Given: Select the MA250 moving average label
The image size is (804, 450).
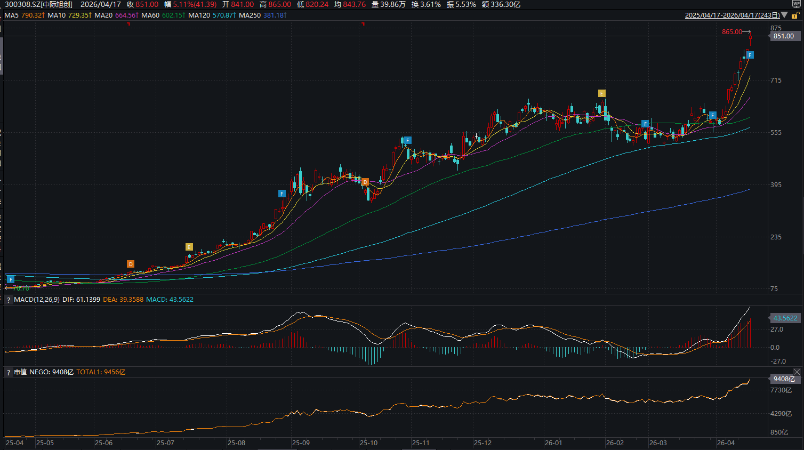Looking at the screenshot, I should 250,15.
